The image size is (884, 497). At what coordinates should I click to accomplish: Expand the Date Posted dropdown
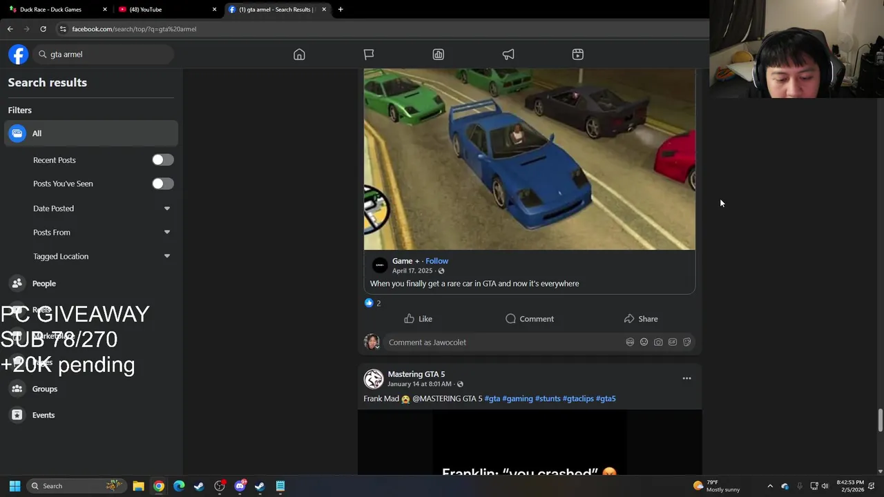[x=167, y=208]
